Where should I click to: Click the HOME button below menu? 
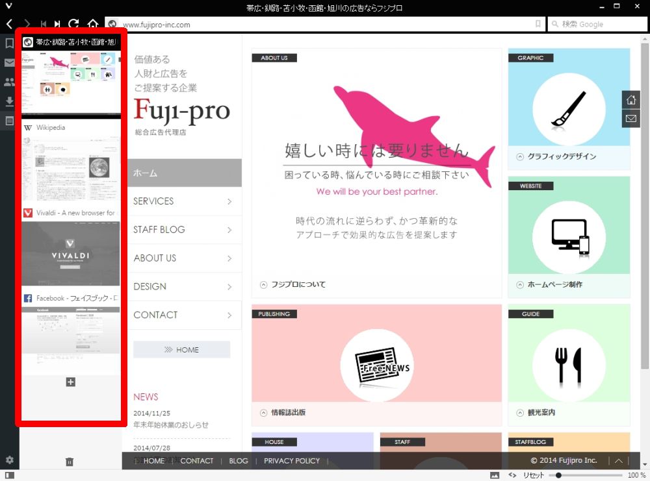tap(181, 350)
